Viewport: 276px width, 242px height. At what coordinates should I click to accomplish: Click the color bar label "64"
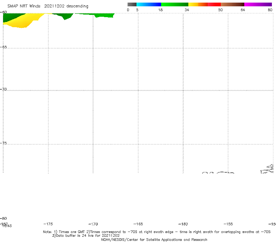(x=243, y=10)
